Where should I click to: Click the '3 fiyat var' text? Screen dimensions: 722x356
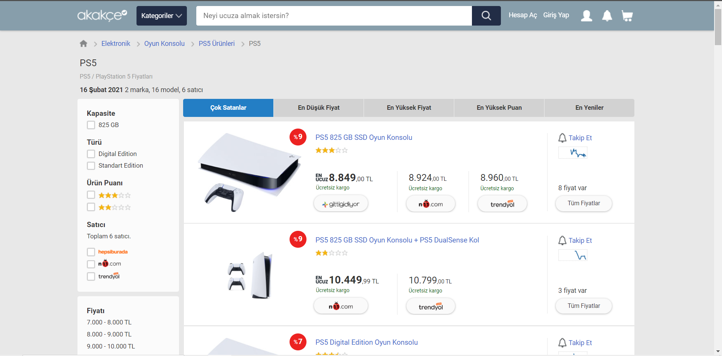pyautogui.click(x=572, y=291)
